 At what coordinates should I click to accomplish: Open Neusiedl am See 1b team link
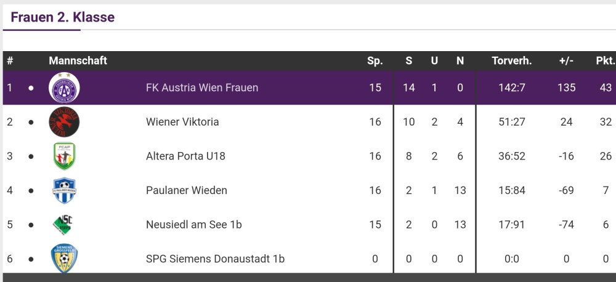click(x=193, y=225)
